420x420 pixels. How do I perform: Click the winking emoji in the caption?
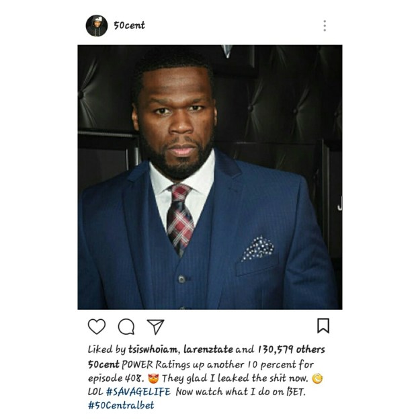[317, 378]
